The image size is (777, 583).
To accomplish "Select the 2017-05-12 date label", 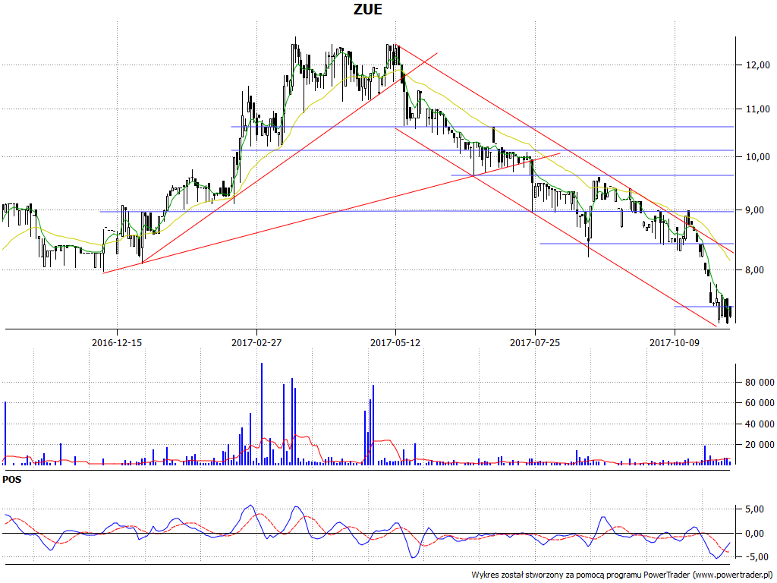I will point(395,342).
